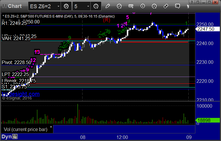This screenshot has height=141, width=221.
Task: Open the alerts A-circle icon
Action: pyautogui.click(x=154, y=6)
